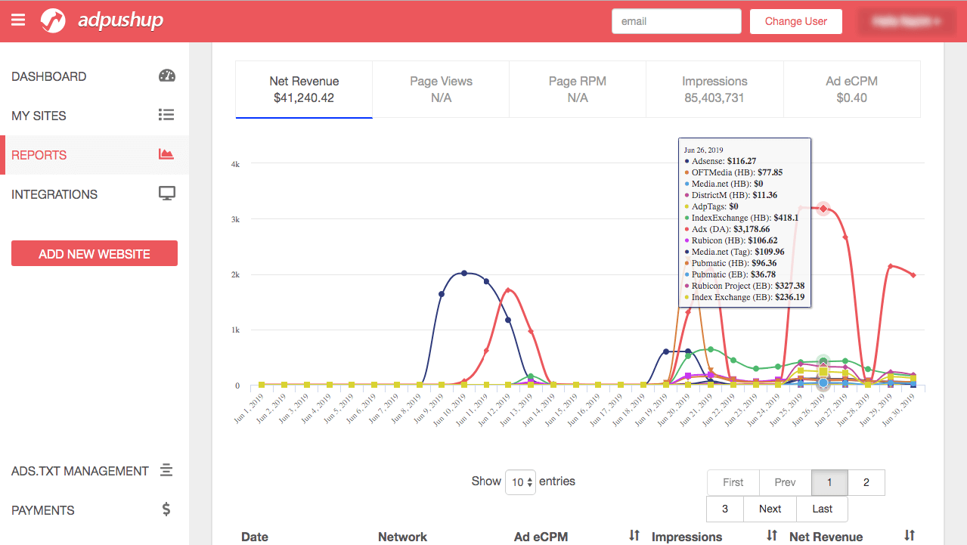Open the blurred user account dropdown

tap(906, 21)
